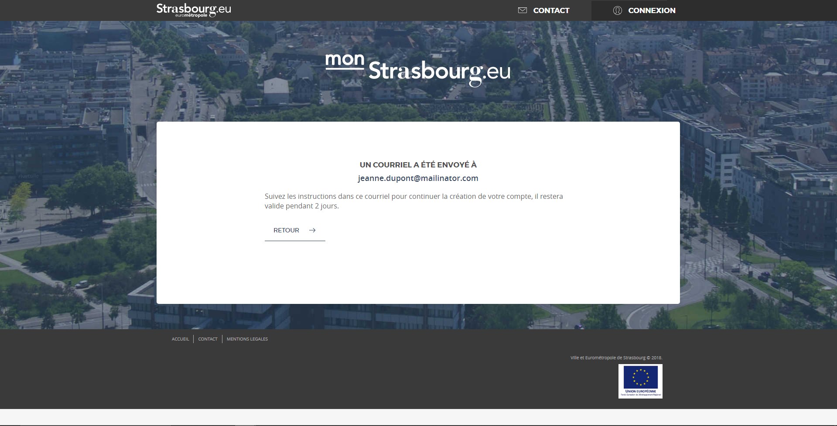Open ACCUEIL link in the footer
The width and height of the screenshot is (837, 426).
point(180,339)
